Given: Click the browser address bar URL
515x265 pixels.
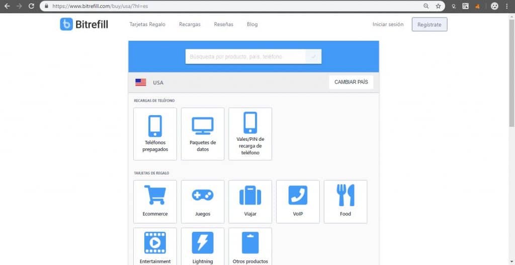Looking at the screenshot, I should tap(100, 6).
